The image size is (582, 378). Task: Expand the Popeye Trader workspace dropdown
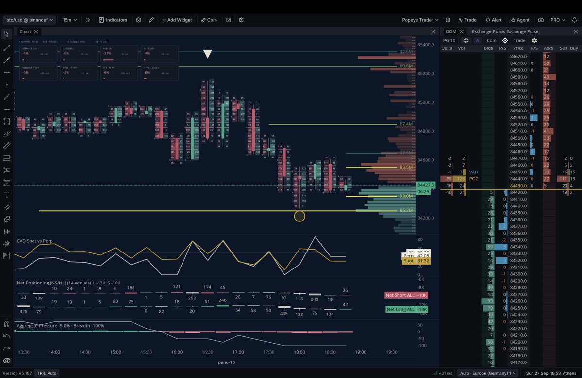[x=420, y=20]
